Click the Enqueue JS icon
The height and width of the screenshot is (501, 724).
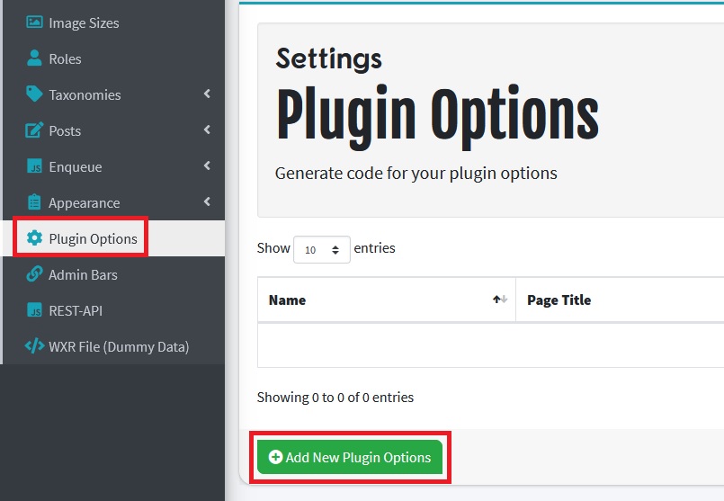[x=34, y=166]
